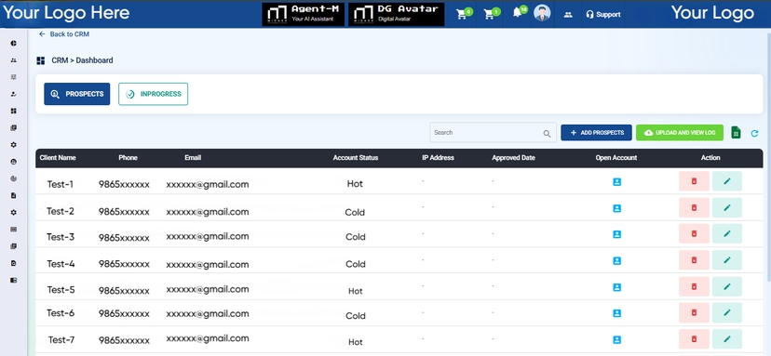Select the Test-5 client name cell

click(x=61, y=290)
